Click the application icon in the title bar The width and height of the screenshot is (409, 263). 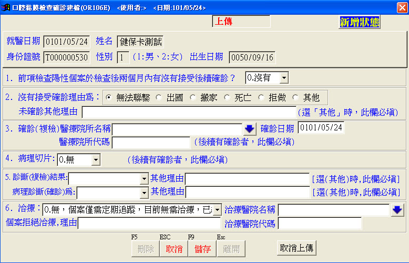point(5,7)
